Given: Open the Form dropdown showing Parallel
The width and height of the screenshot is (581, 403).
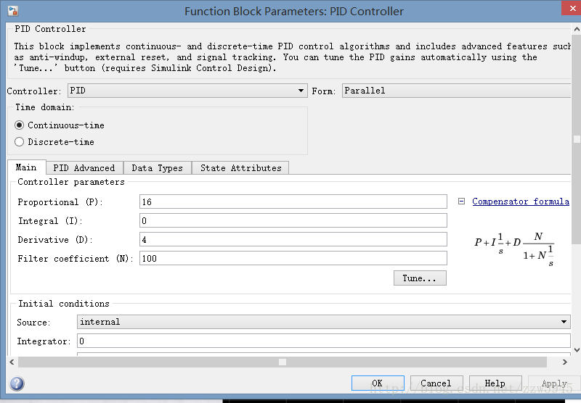Looking at the screenshot, I should [457, 91].
